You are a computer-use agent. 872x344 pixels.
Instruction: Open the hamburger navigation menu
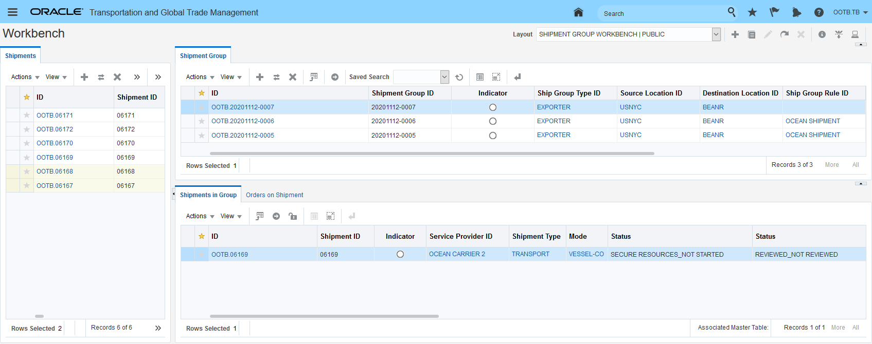tap(12, 12)
